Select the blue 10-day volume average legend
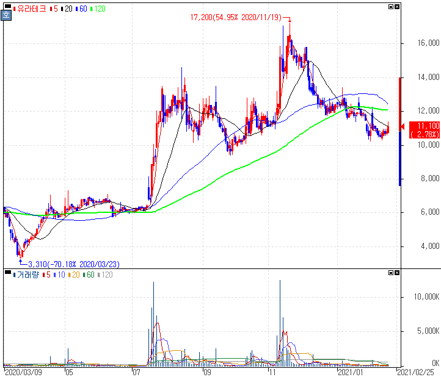The width and height of the screenshot is (441, 377). (59, 275)
